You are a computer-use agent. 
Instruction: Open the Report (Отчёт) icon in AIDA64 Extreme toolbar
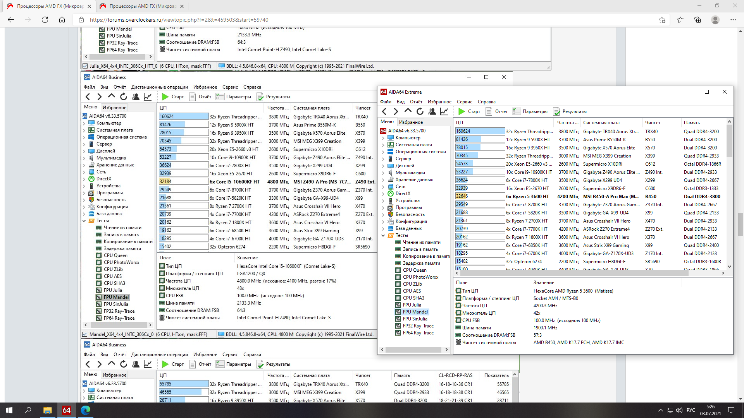pos(489,111)
